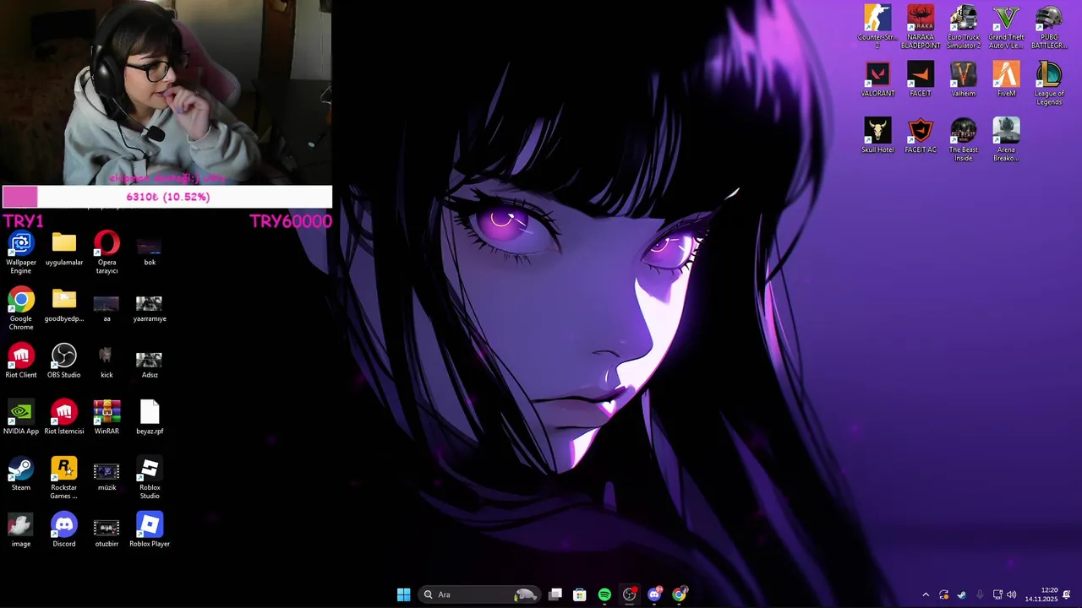The image size is (1082, 608).
Task: Open Task View on taskbar
Action: [555, 594]
